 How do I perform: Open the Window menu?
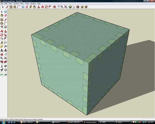coord(33,4)
